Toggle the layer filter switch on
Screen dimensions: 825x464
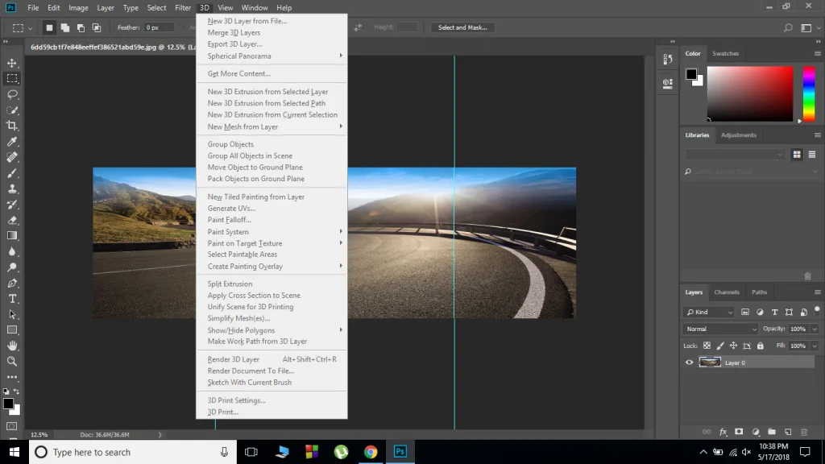(816, 311)
